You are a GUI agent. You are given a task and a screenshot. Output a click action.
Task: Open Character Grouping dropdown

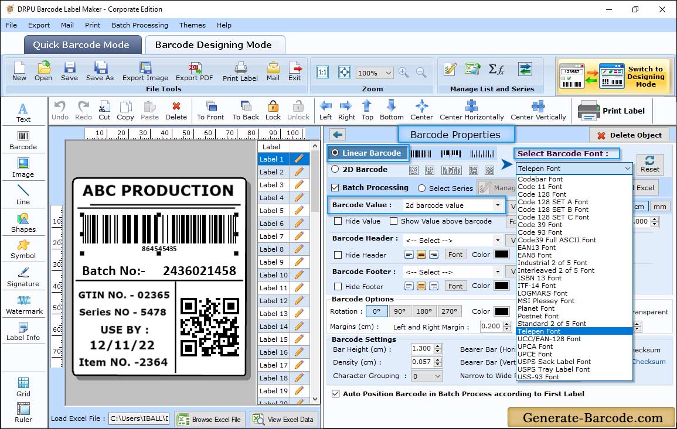click(438, 376)
